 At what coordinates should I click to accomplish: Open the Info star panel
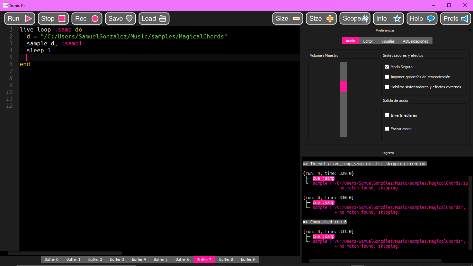[389, 19]
